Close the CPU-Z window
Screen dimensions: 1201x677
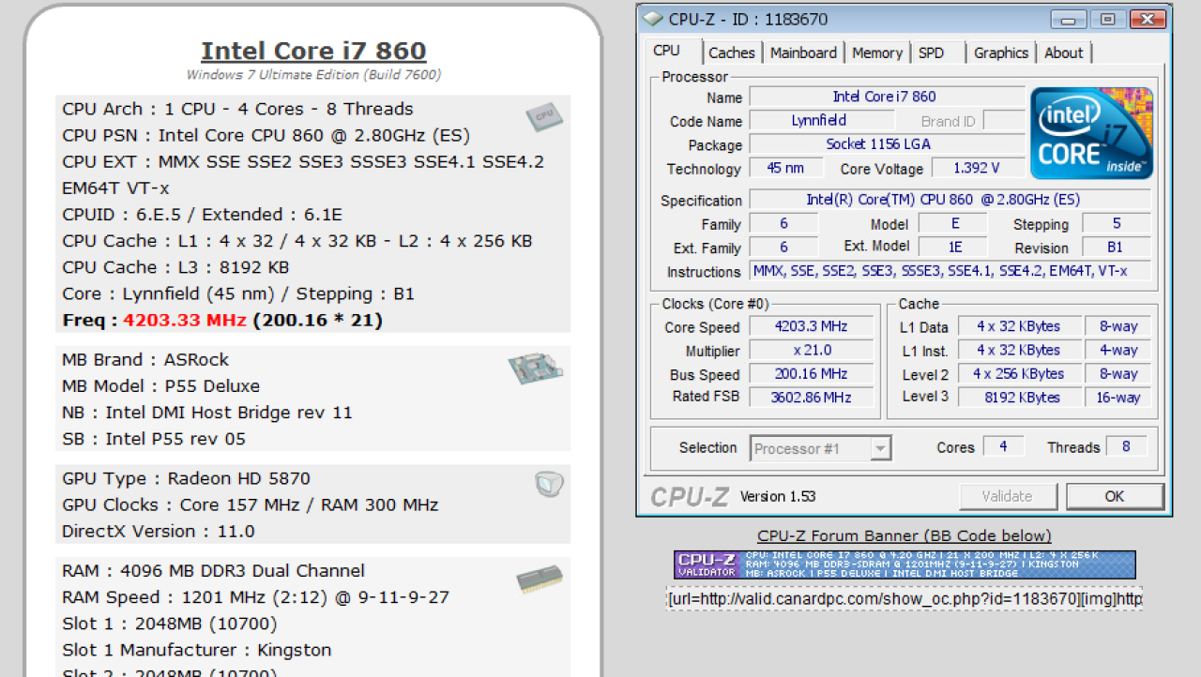coord(1147,19)
